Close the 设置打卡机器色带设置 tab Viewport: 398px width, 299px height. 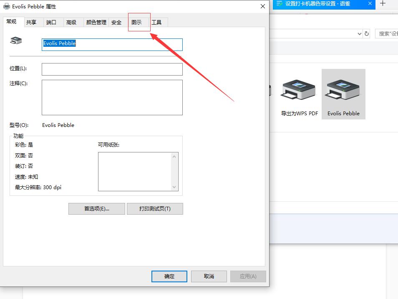(x=370, y=4)
